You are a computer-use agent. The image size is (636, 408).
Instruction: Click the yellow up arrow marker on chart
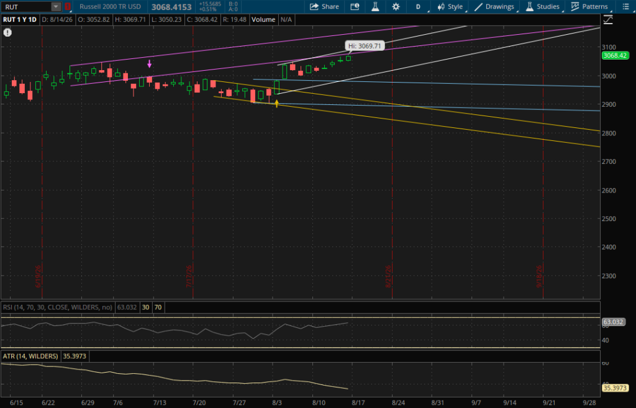pyautogui.click(x=276, y=104)
